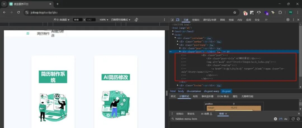Switch to the 安全 tab
Image resolution: width=302 pixels, height=128 pixels.
click(x=257, y=20)
